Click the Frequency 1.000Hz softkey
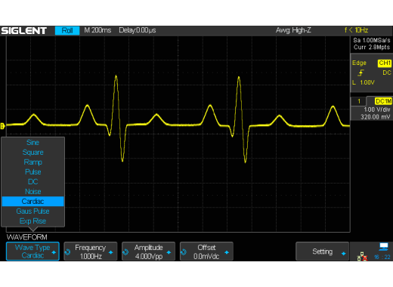 (91, 252)
